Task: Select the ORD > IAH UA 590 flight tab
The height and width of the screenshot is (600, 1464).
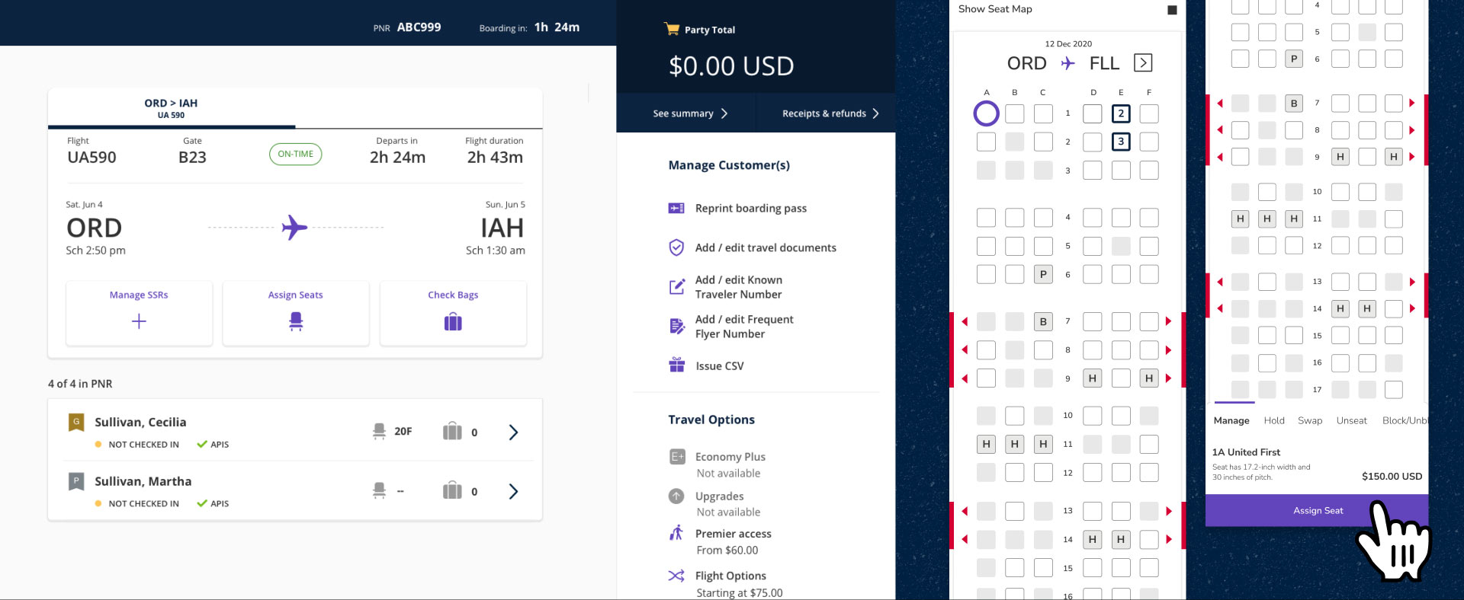Action: tap(172, 108)
